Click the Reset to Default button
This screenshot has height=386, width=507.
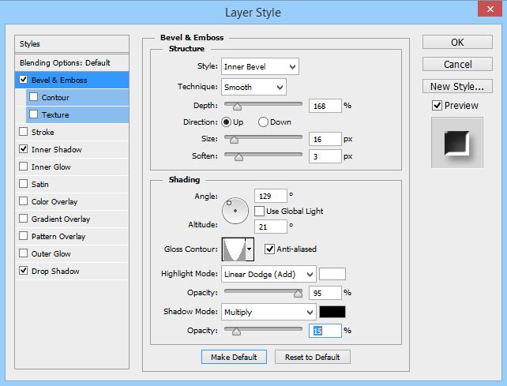[313, 357]
